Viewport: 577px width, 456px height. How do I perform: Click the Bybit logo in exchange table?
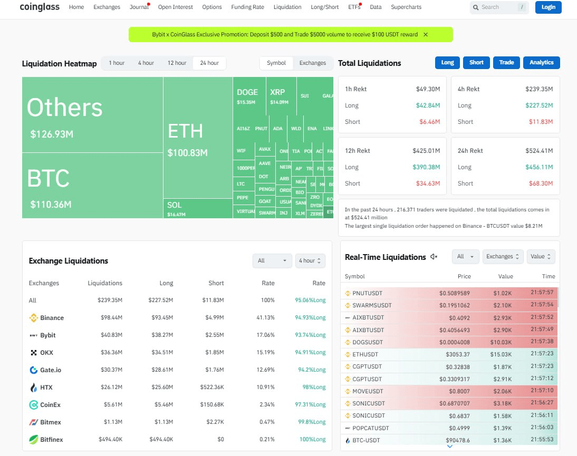(33, 335)
